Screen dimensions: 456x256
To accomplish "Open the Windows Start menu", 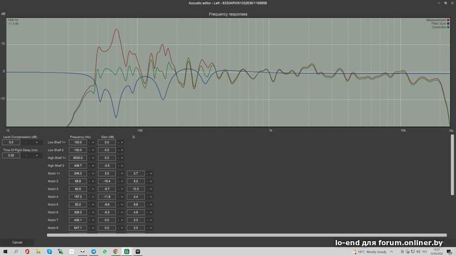I will (x=5, y=251).
